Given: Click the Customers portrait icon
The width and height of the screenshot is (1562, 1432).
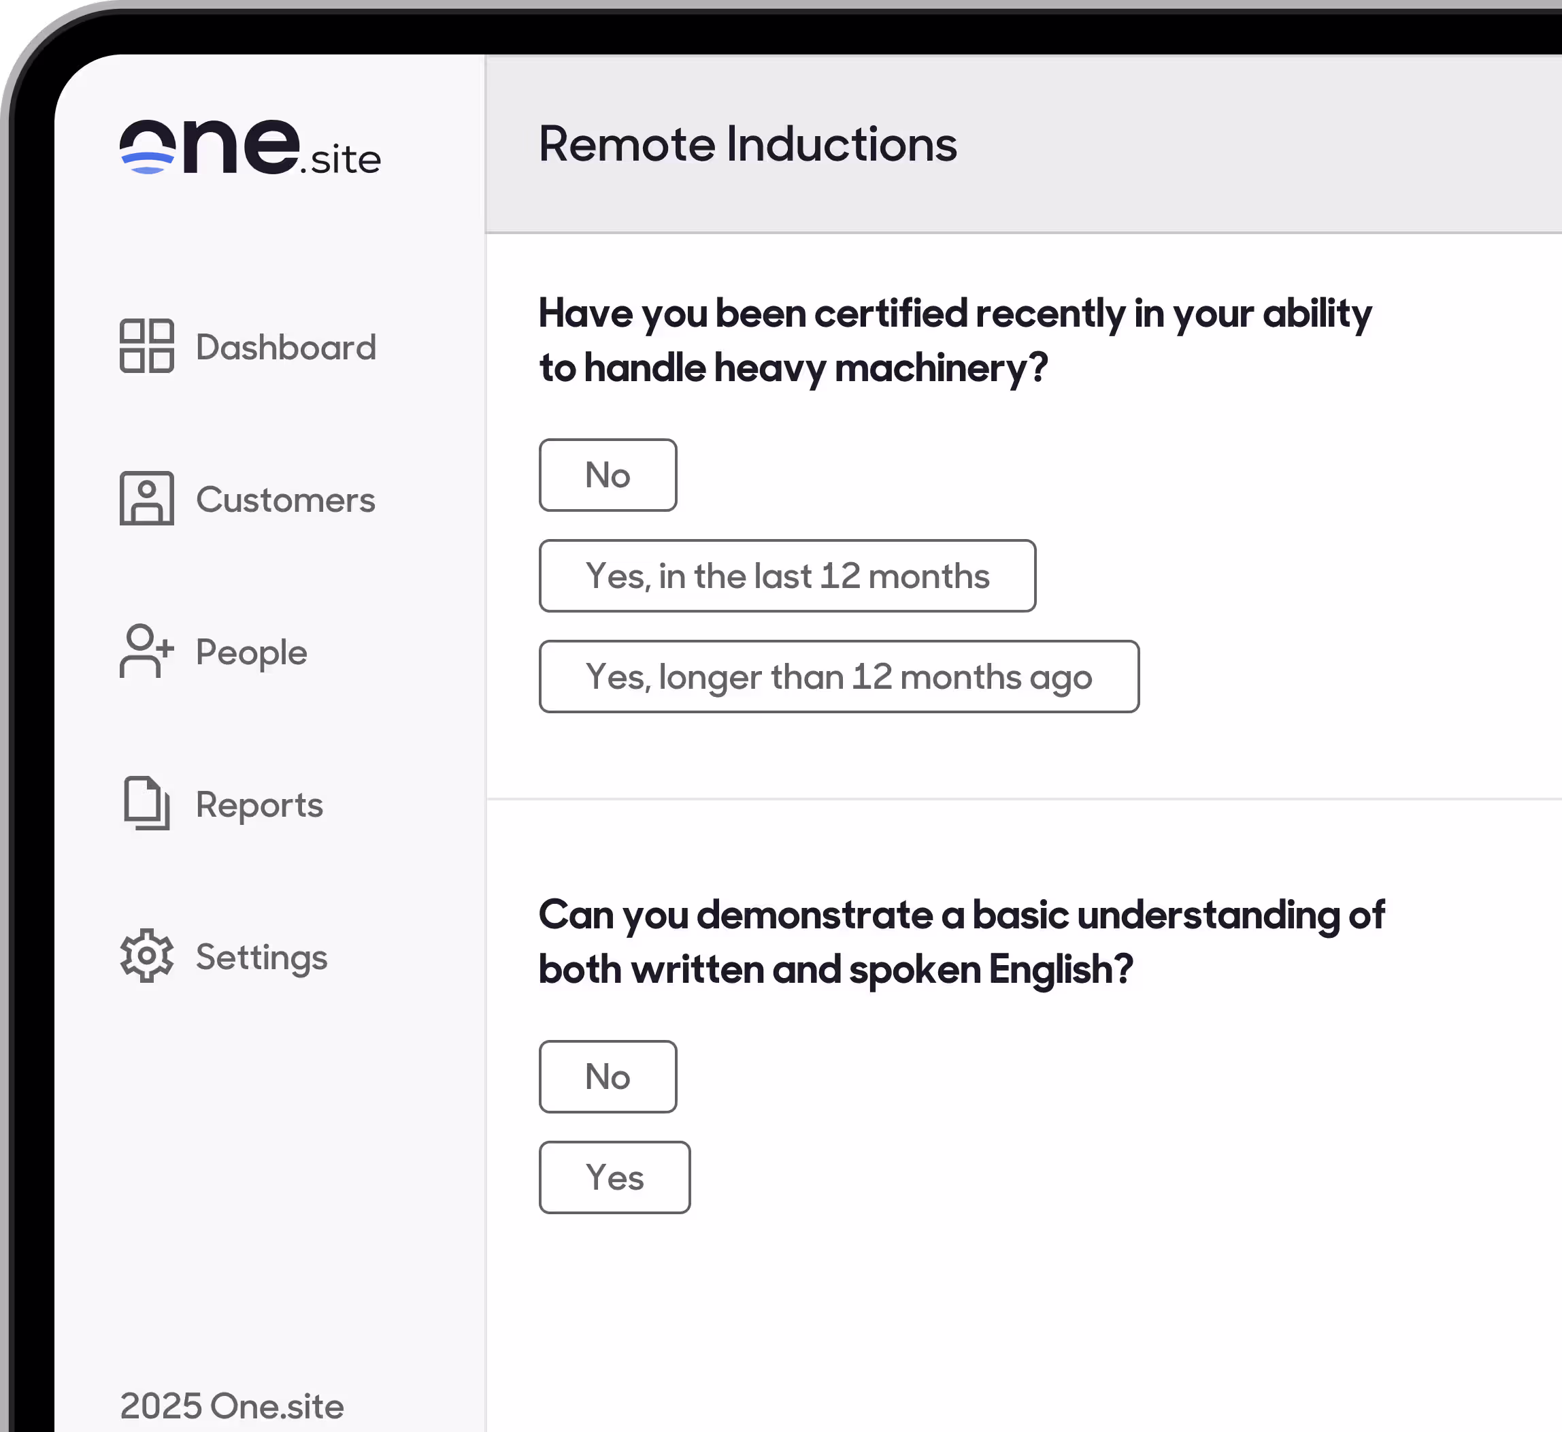Looking at the screenshot, I should [146, 498].
